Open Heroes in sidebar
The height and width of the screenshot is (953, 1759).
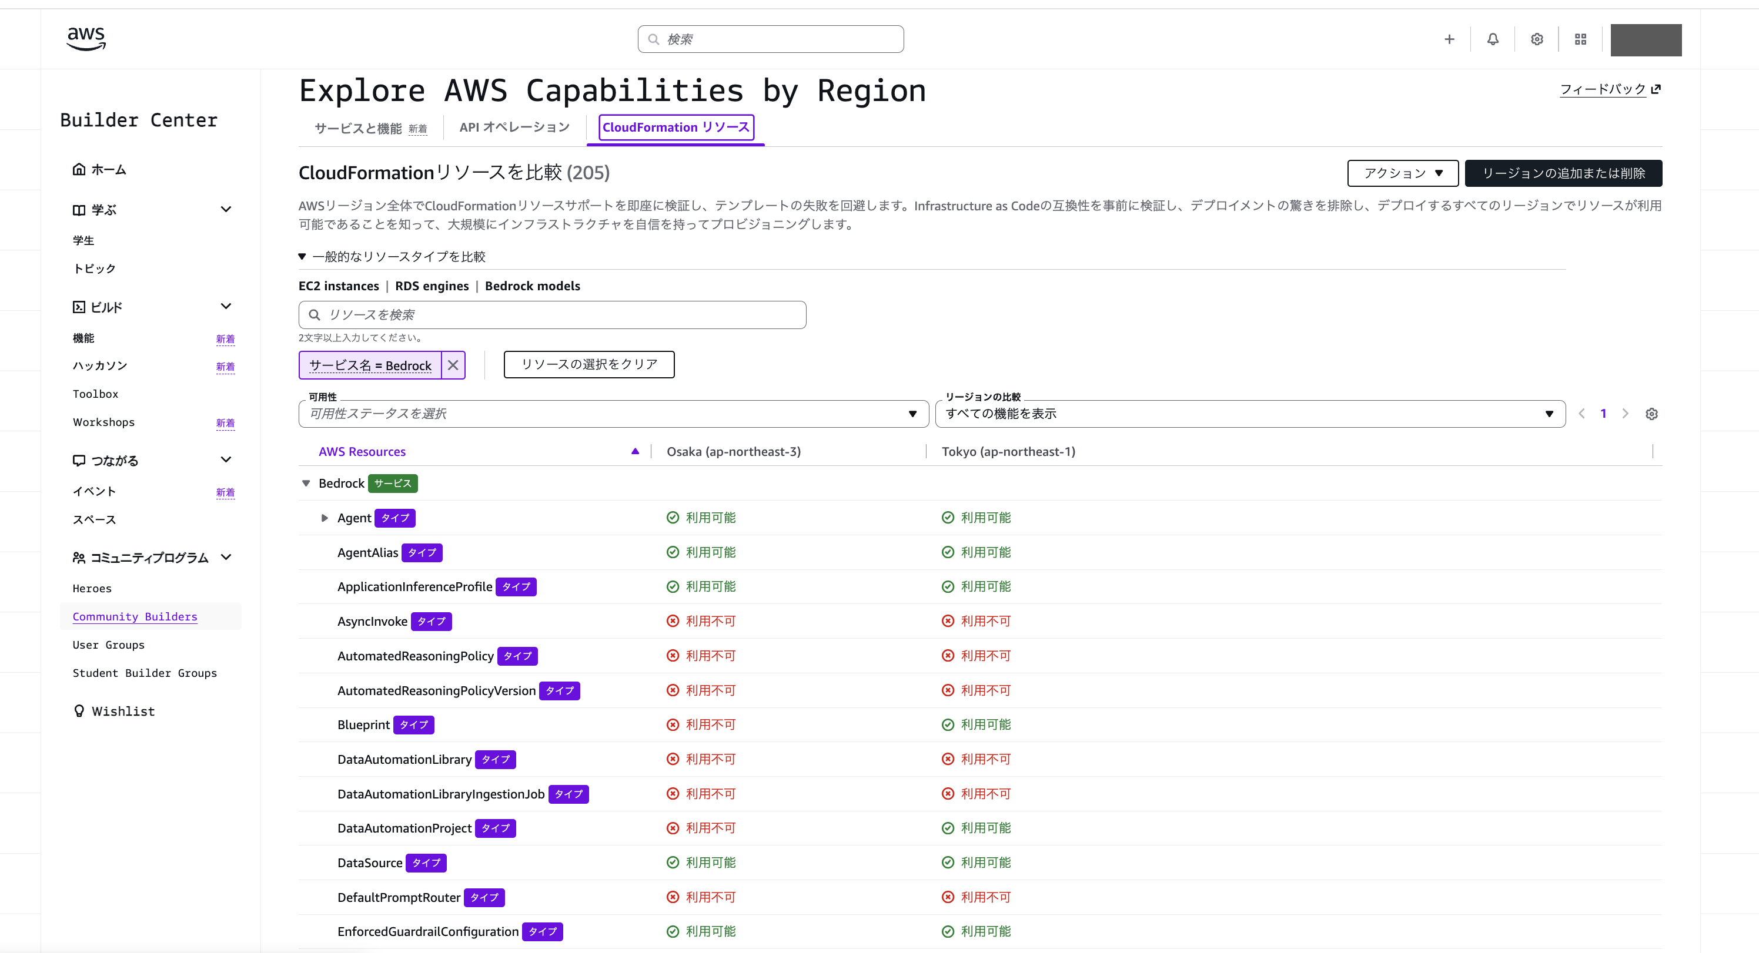point(92,589)
